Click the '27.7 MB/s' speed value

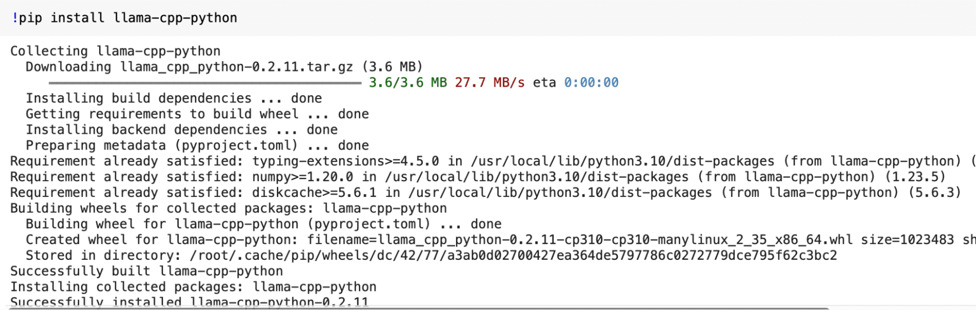[490, 83]
